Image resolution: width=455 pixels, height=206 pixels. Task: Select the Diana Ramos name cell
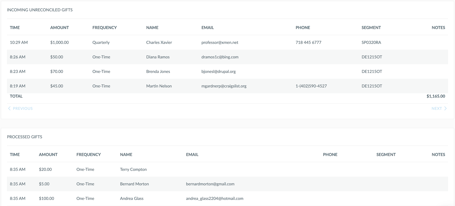pos(158,57)
